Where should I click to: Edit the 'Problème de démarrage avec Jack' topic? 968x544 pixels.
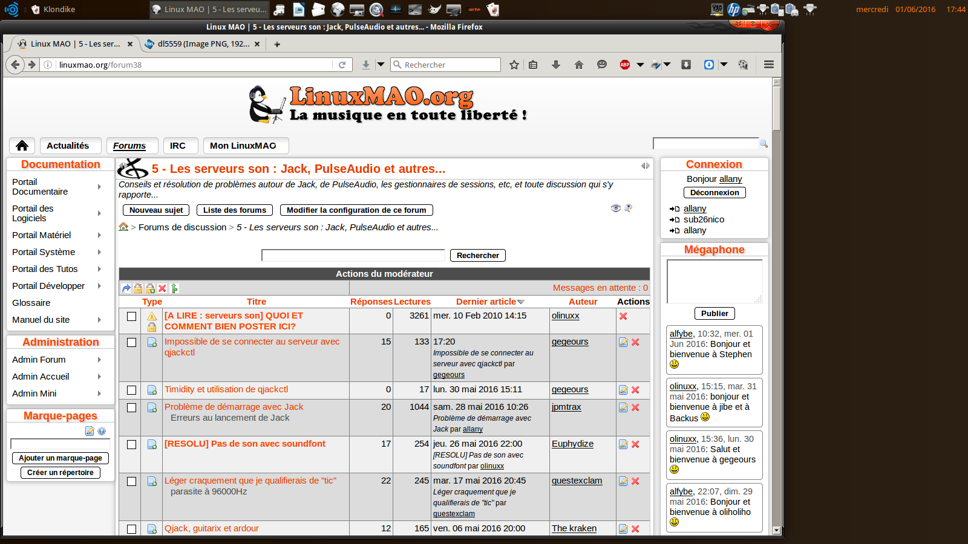[623, 407]
